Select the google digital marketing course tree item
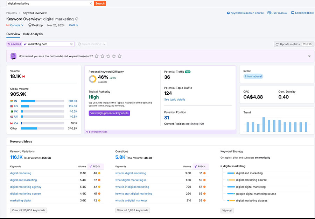Image resolution: width=315 pixels, height=219 pixels. tap(256, 194)
